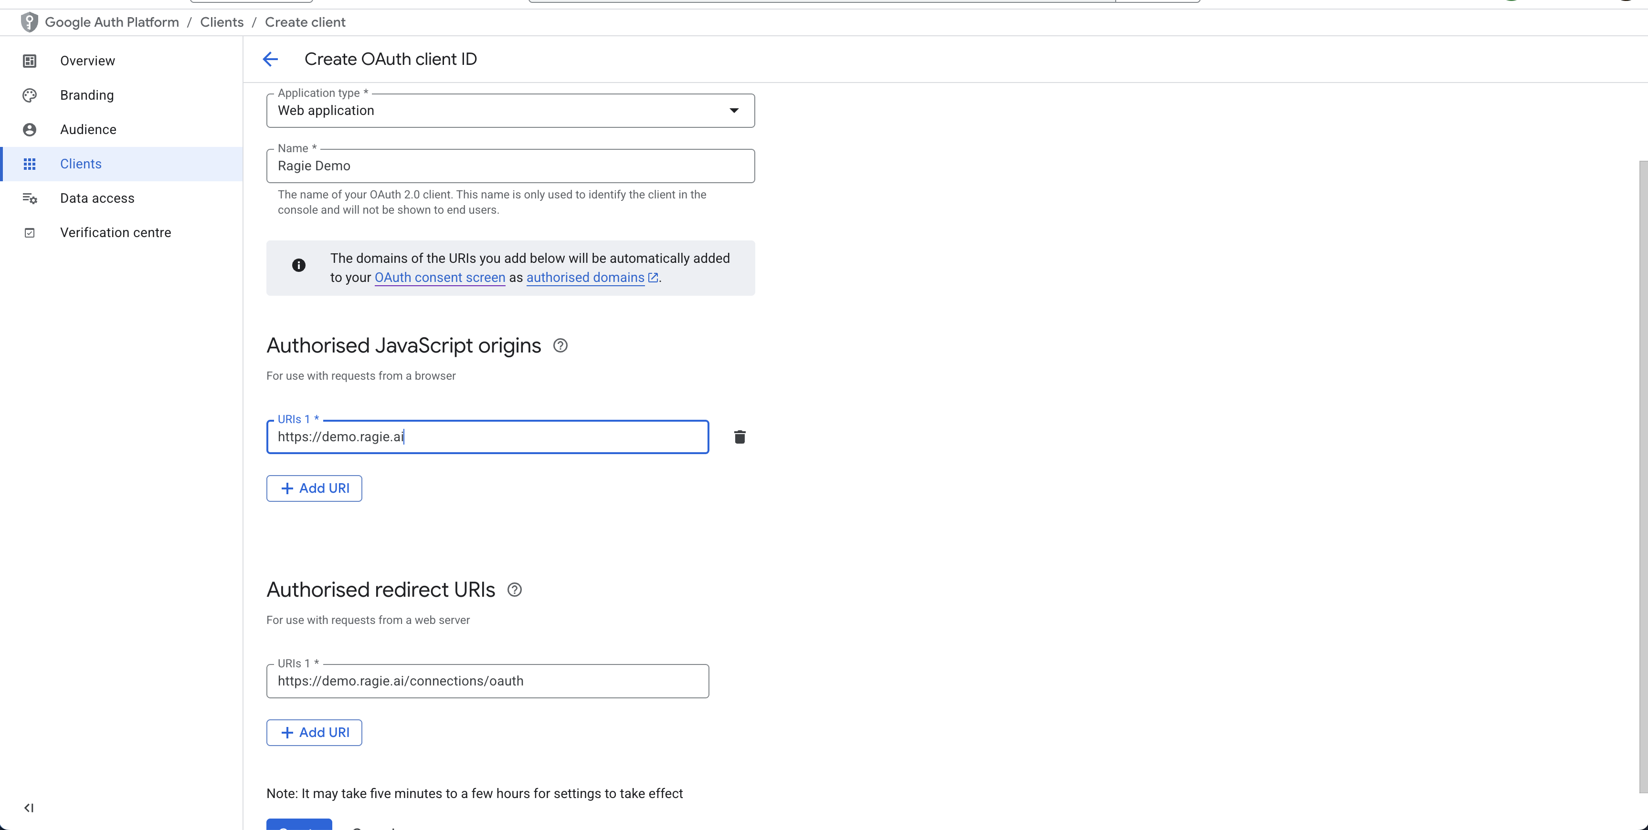This screenshot has width=1648, height=830.
Task: Click the info icon in the domains notice
Action: (299, 265)
